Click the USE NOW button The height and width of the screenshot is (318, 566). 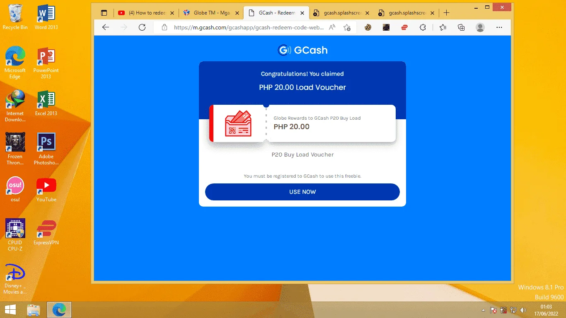coord(302,192)
